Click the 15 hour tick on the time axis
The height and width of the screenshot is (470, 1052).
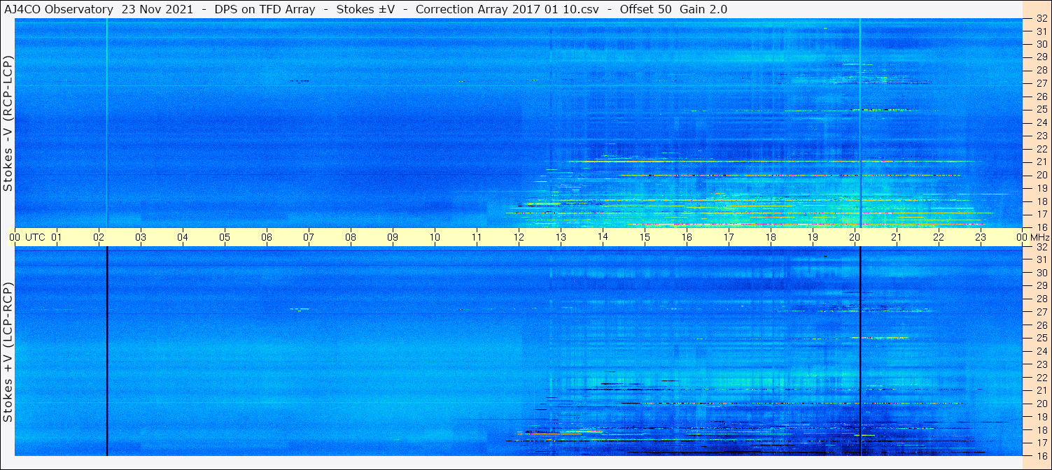645,237
